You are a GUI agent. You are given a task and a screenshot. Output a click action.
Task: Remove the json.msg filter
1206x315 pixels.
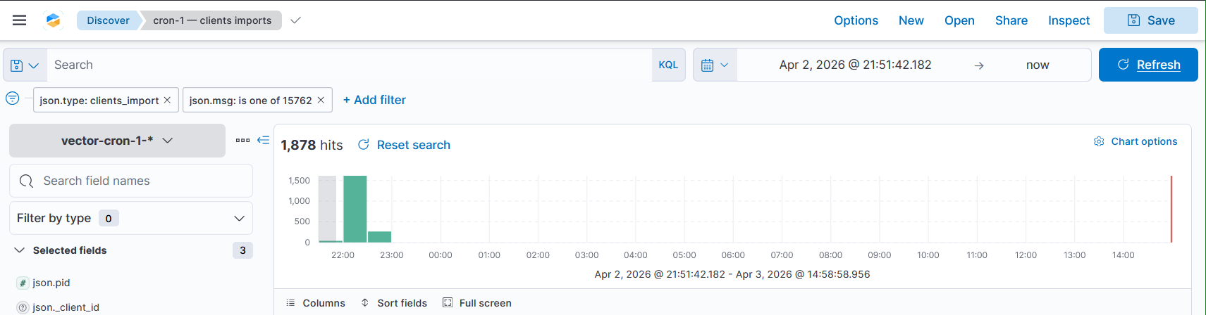[x=321, y=100]
